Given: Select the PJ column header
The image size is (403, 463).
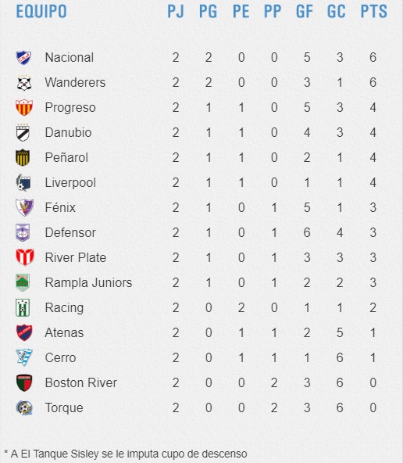Looking at the screenshot, I should pos(176,12).
